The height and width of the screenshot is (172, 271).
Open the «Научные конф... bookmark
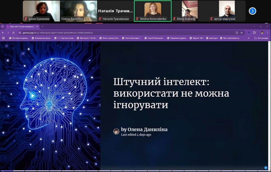click(64, 38)
